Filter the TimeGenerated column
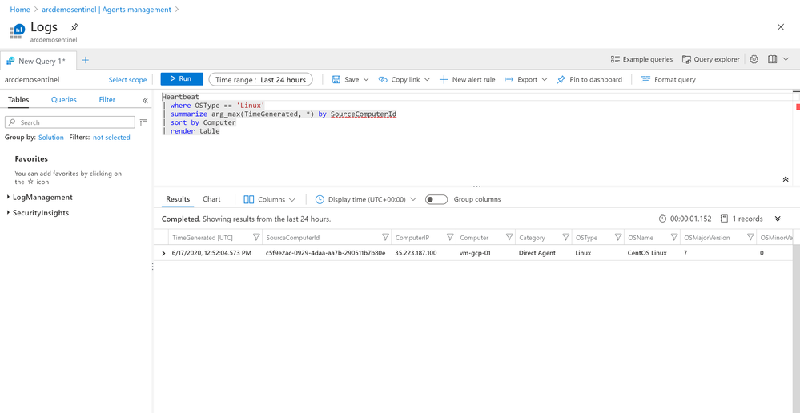The image size is (800, 413). [x=256, y=238]
